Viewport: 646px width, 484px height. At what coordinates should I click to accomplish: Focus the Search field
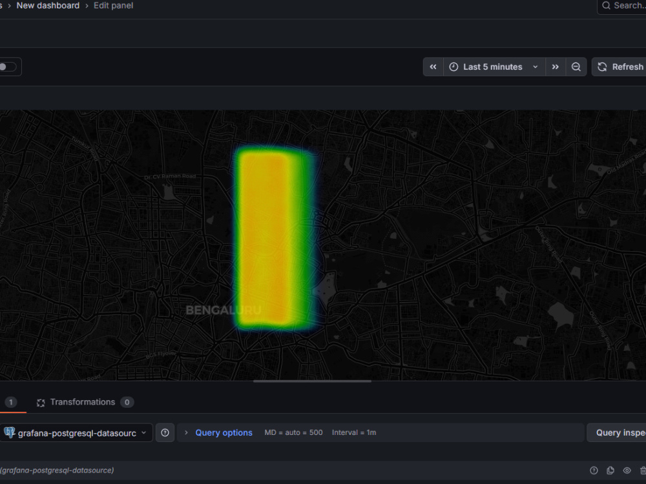(x=622, y=6)
